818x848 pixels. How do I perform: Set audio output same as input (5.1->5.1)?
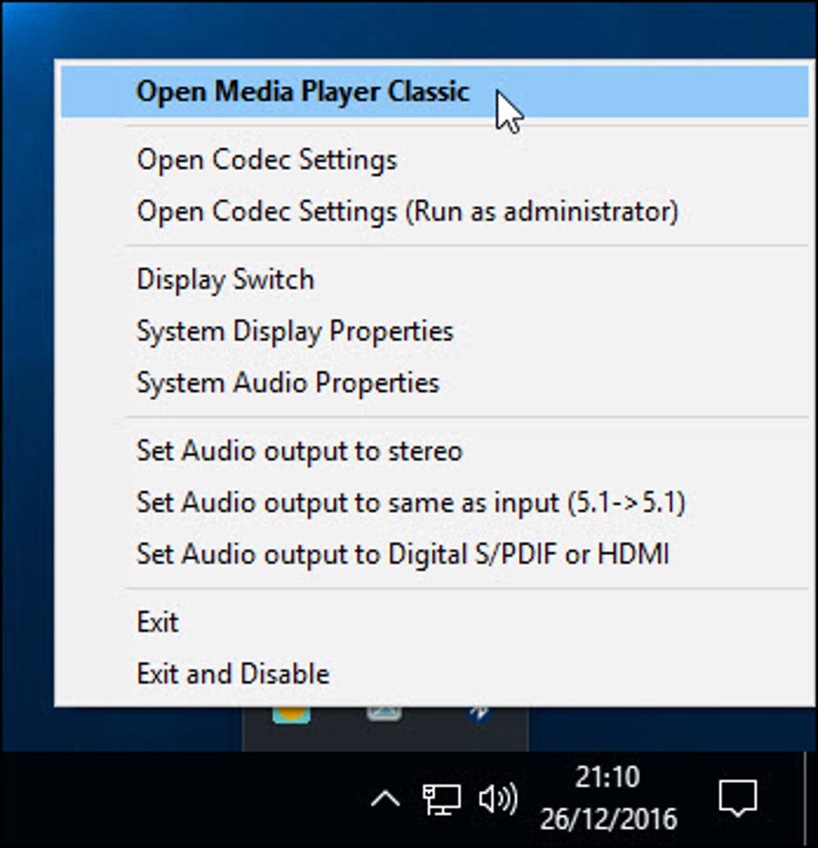410,503
